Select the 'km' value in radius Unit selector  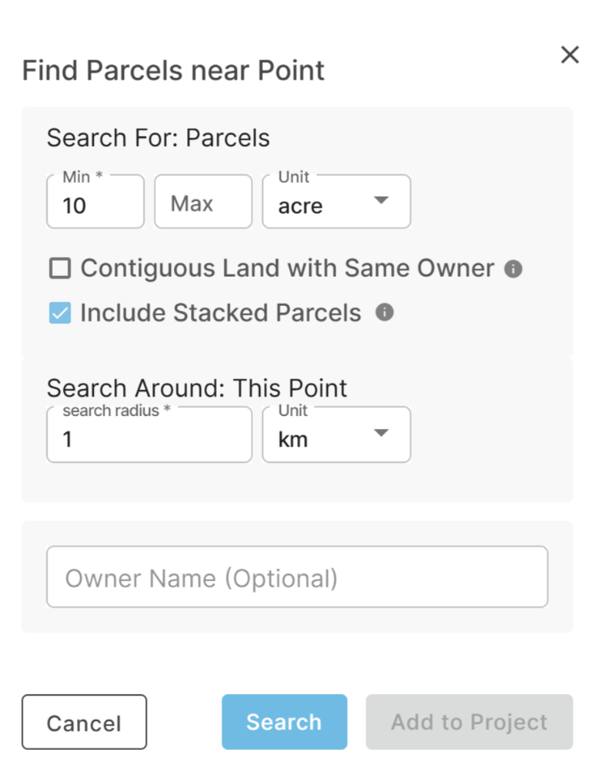click(293, 439)
